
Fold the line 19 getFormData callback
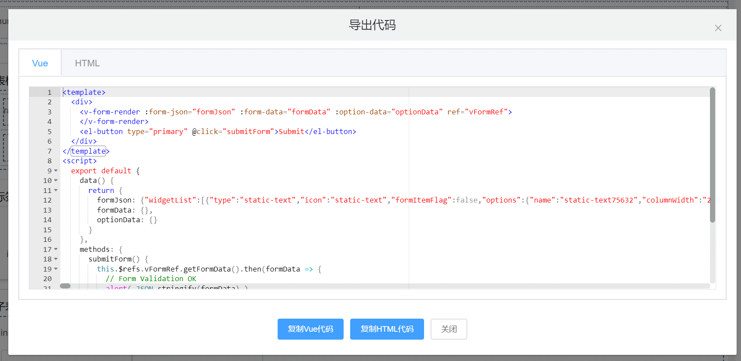pyautogui.click(x=56, y=269)
